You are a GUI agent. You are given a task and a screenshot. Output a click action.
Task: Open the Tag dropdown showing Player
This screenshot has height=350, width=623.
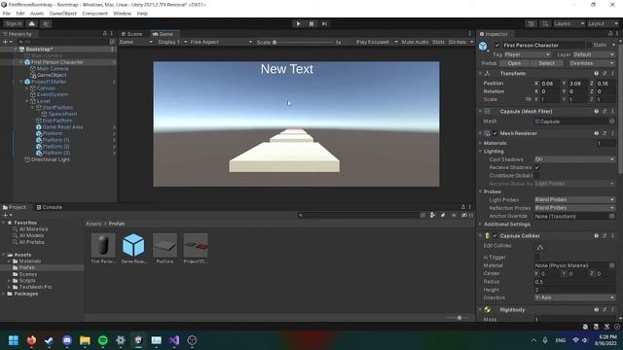point(528,54)
